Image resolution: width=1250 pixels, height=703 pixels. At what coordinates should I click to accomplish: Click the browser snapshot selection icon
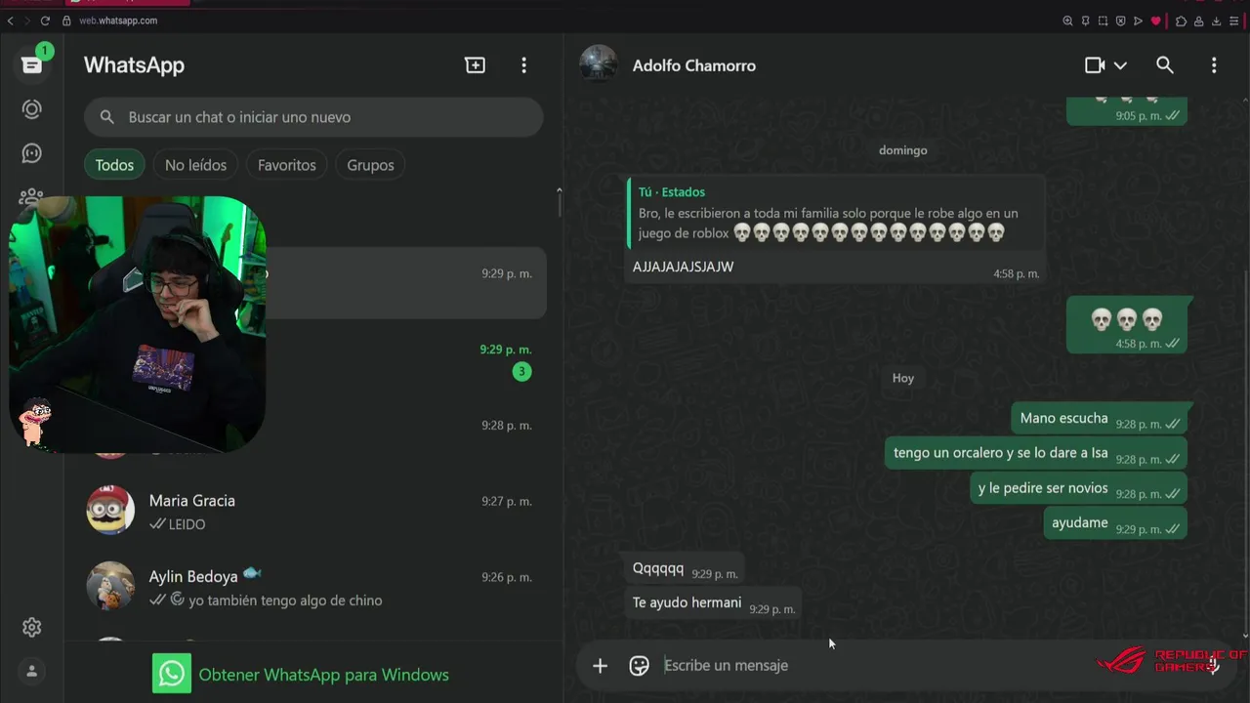[1103, 21]
